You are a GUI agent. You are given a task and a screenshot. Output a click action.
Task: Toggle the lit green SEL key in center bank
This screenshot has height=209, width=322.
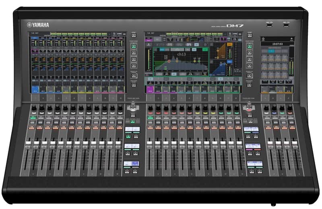coord(150,117)
